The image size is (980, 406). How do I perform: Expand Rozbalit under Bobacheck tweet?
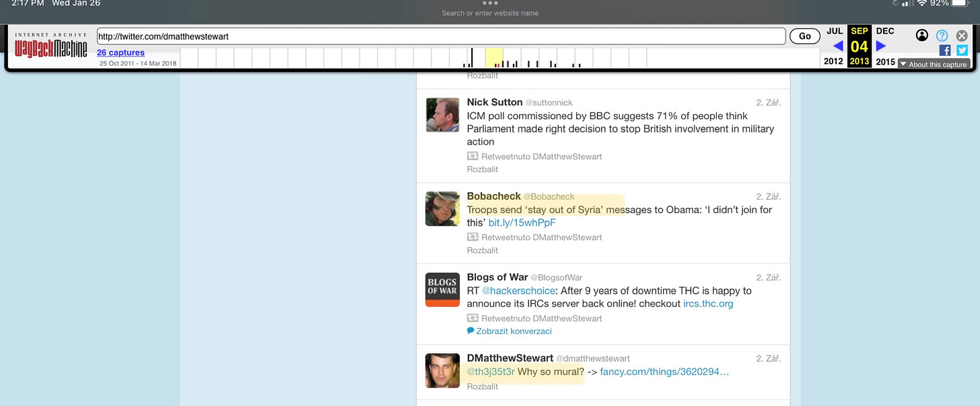tap(483, 250)
